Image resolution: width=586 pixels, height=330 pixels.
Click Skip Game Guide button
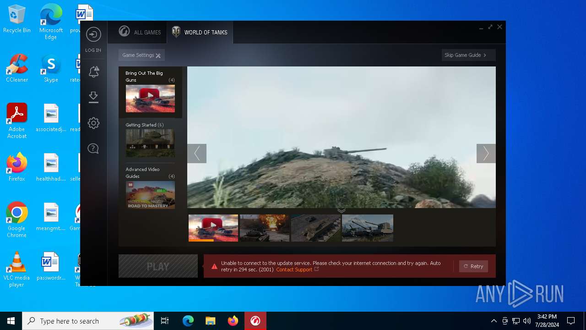[468, 55]
